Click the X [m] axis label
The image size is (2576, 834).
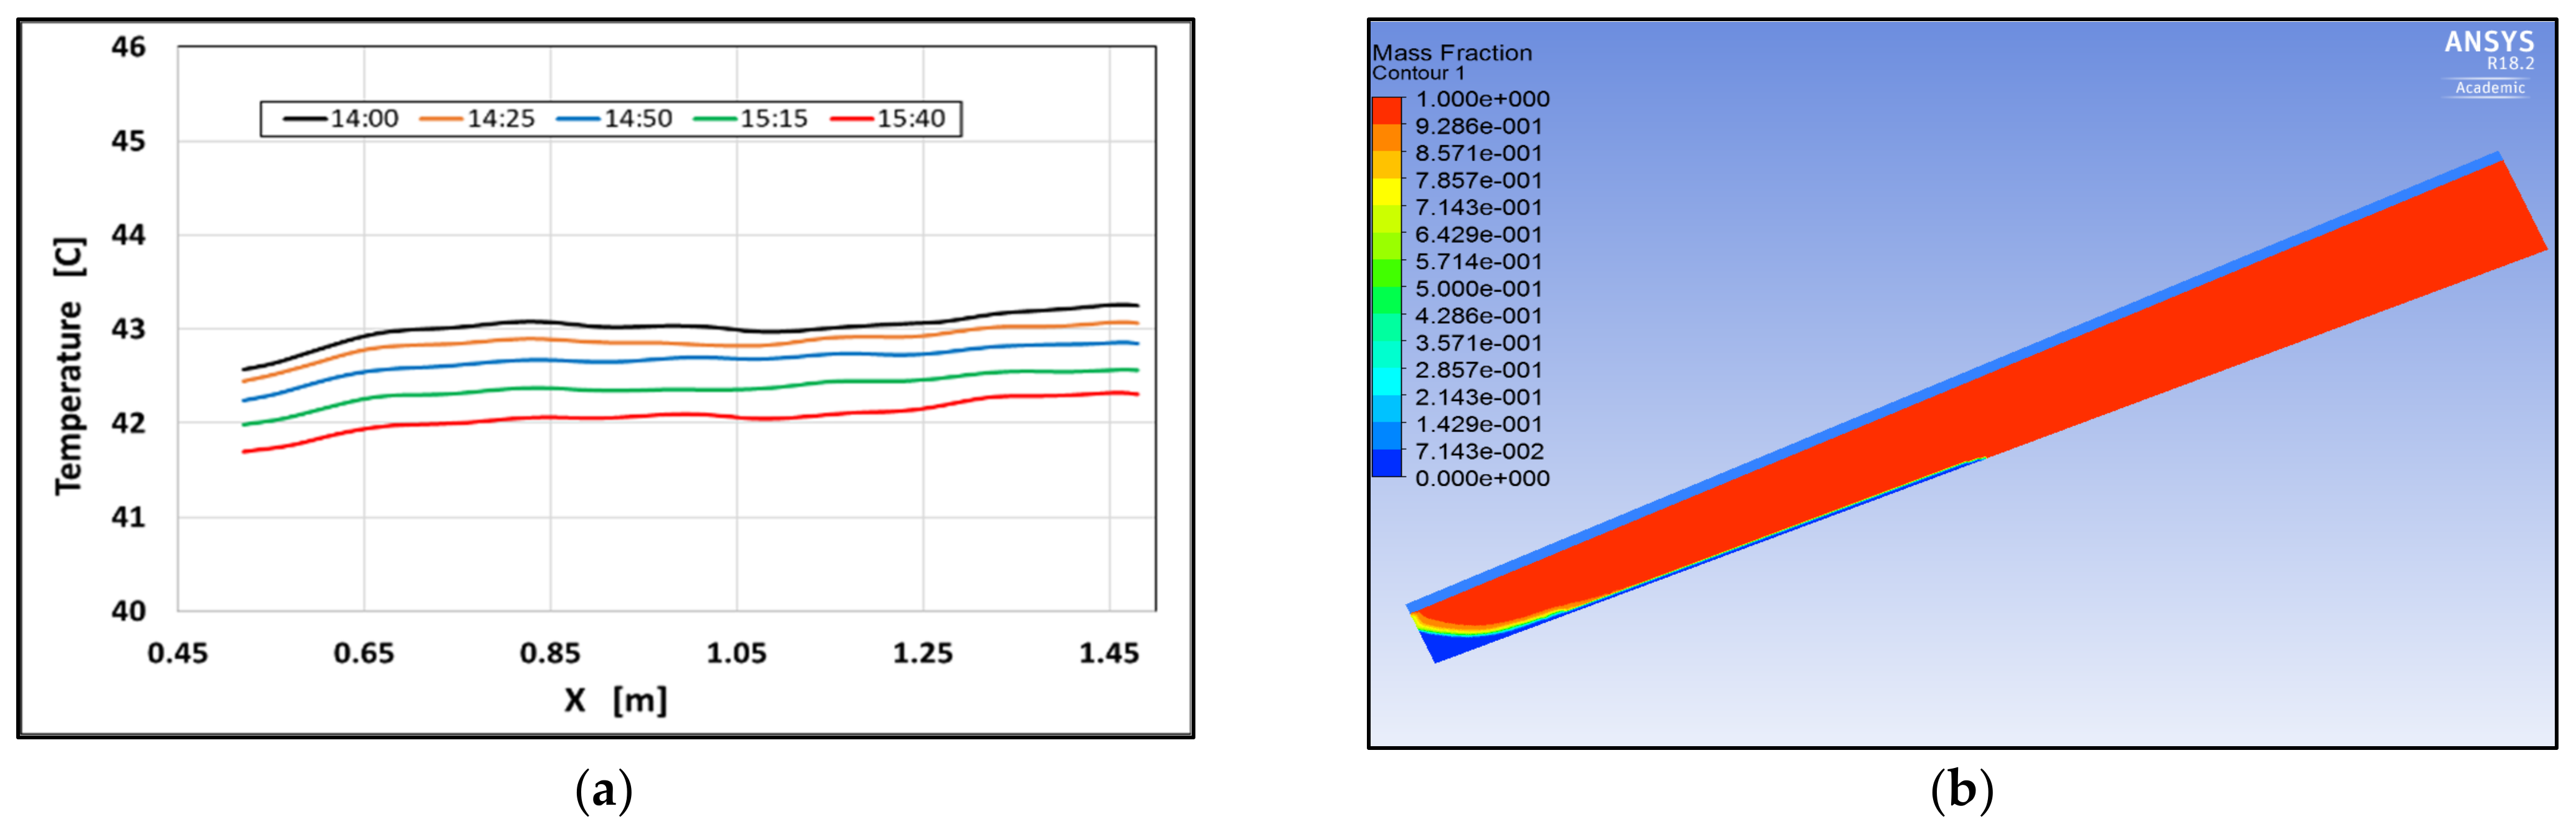[615, 700]
